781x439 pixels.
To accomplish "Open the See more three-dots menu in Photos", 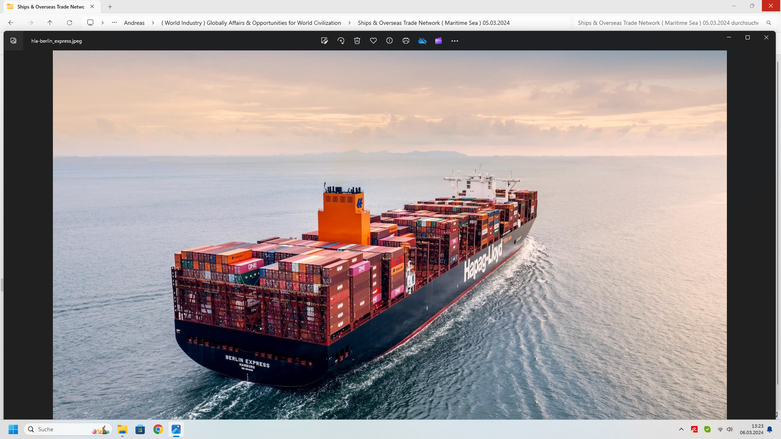I will [x=455, y=41].
